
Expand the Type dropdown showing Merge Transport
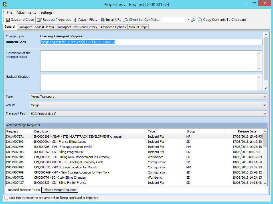click(265, 97)
